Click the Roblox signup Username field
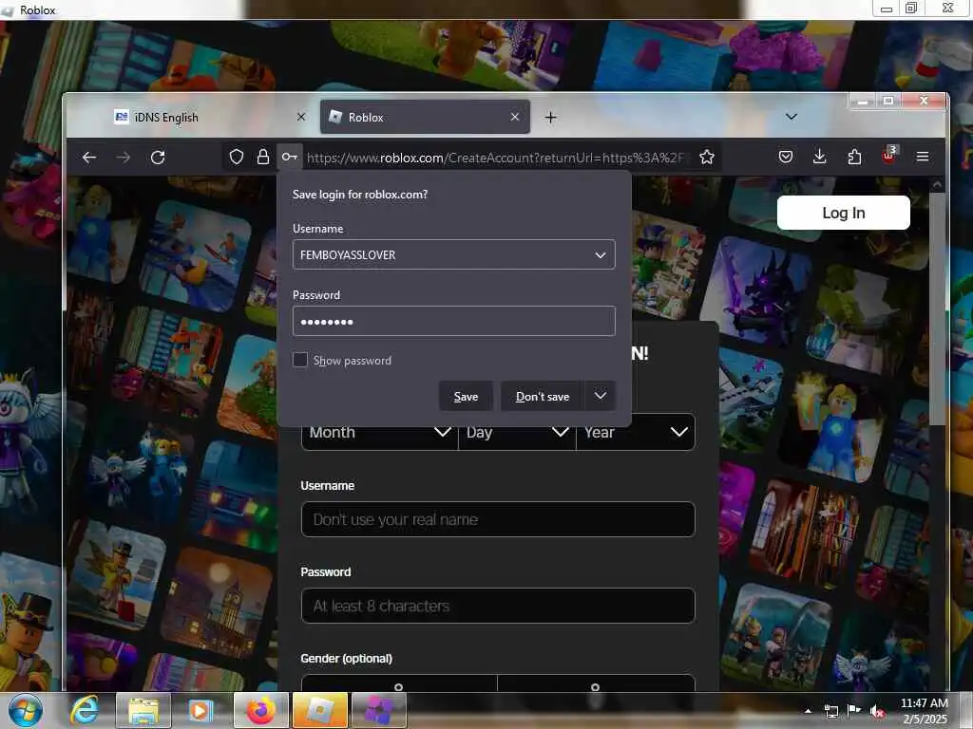Image resolution: width=973 pixels, height=729 pixels. 498,519
